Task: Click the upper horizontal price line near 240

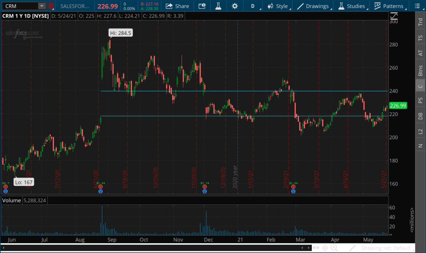Action: click(244, 91)
